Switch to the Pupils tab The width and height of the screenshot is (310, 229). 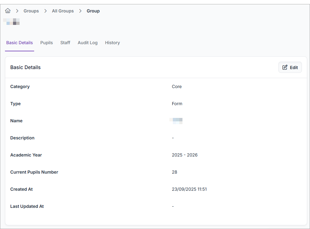(x=47, y=43)
